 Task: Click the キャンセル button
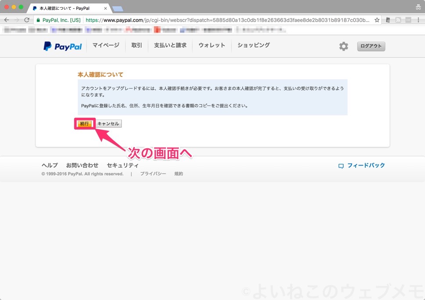coord(108,123)
